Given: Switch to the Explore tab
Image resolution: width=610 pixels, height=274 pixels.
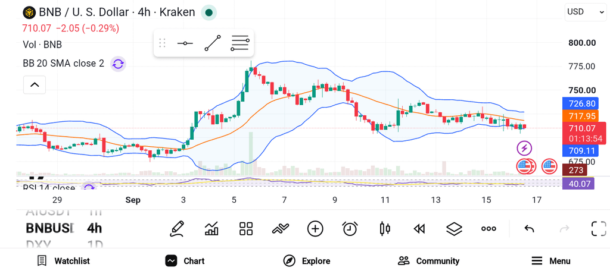Looking at the screenshot, I should (307, 261).
